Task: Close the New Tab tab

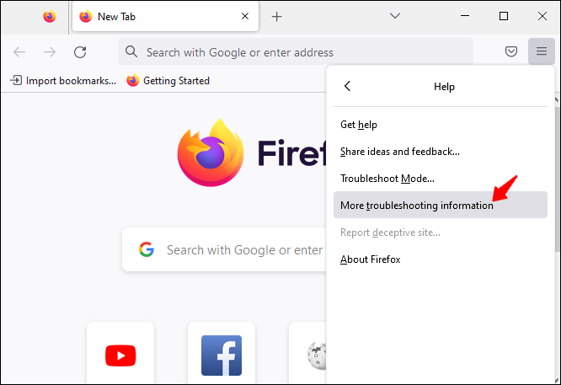Action: click(245, 16)
